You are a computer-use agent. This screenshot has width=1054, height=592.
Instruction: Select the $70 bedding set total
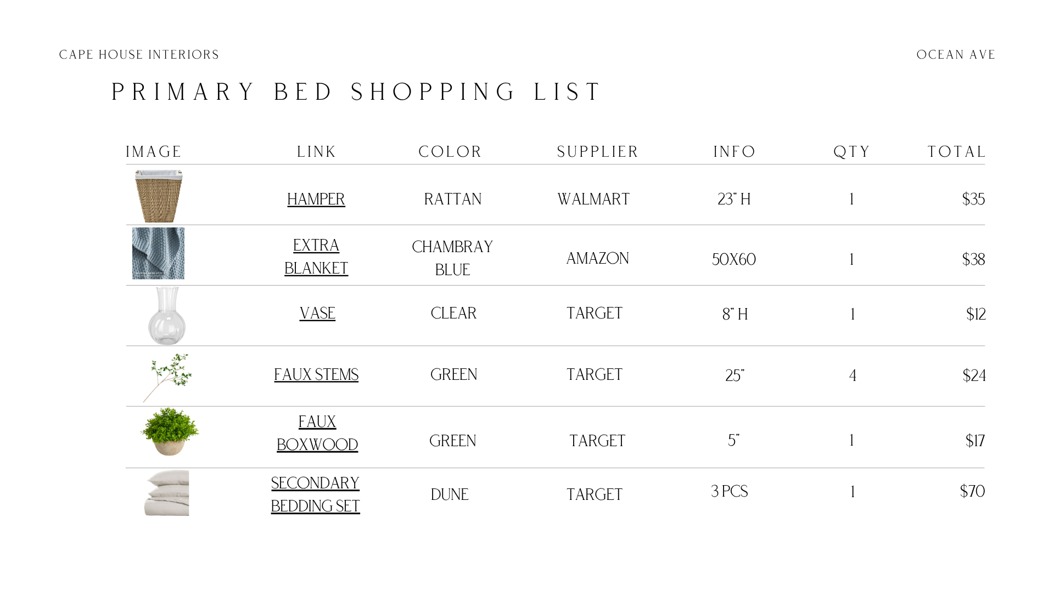(x=972, y=491)
